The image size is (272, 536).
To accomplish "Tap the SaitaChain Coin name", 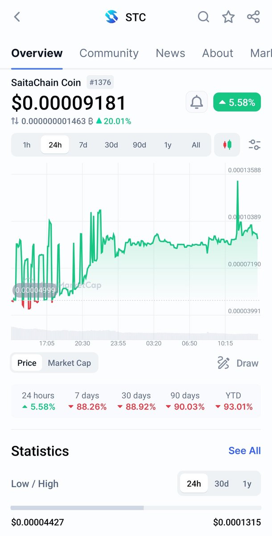I will (46, 83).
